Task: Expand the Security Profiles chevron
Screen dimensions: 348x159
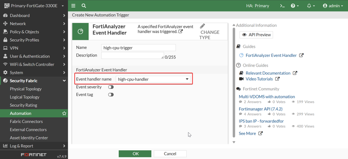Action: coord(64,40)
